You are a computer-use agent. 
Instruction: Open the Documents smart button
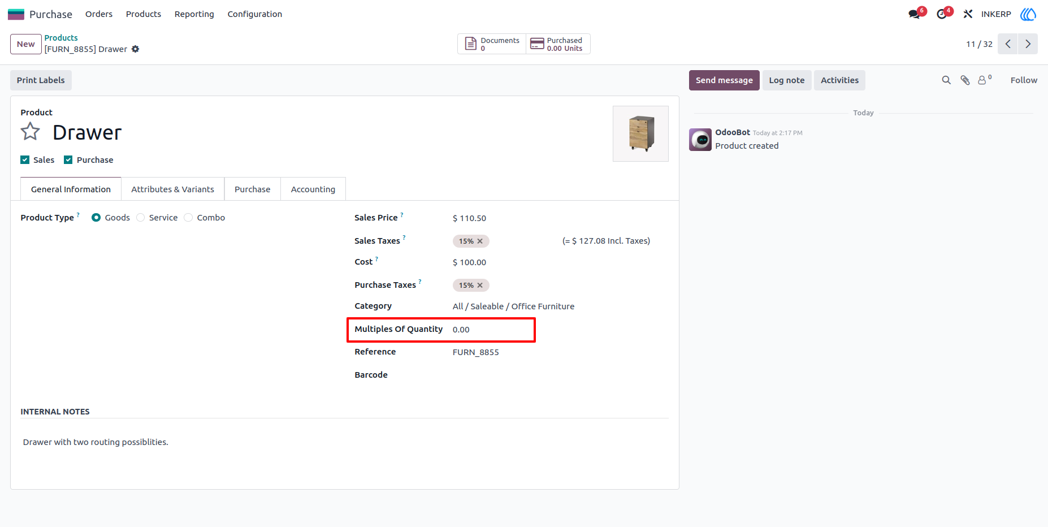pyautogui.click(x=492, y=44)
